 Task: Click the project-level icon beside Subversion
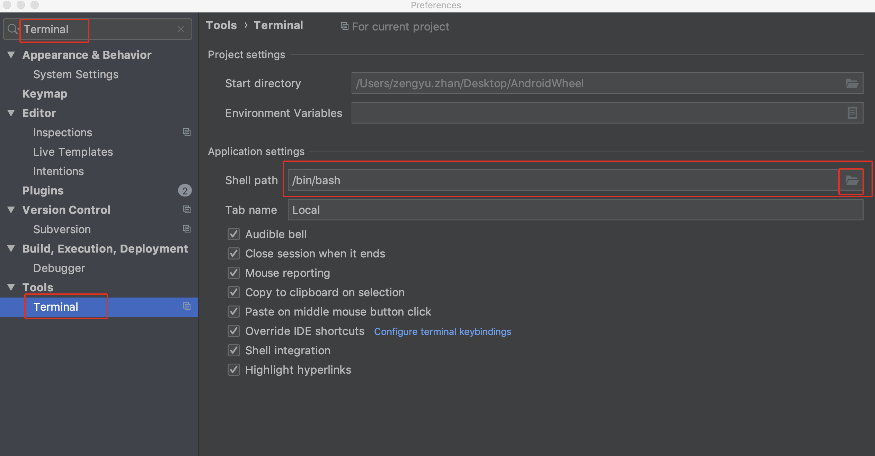tap(187, 229)
